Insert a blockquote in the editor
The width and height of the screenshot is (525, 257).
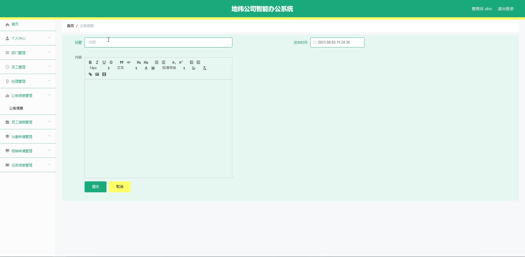(122, 62)
